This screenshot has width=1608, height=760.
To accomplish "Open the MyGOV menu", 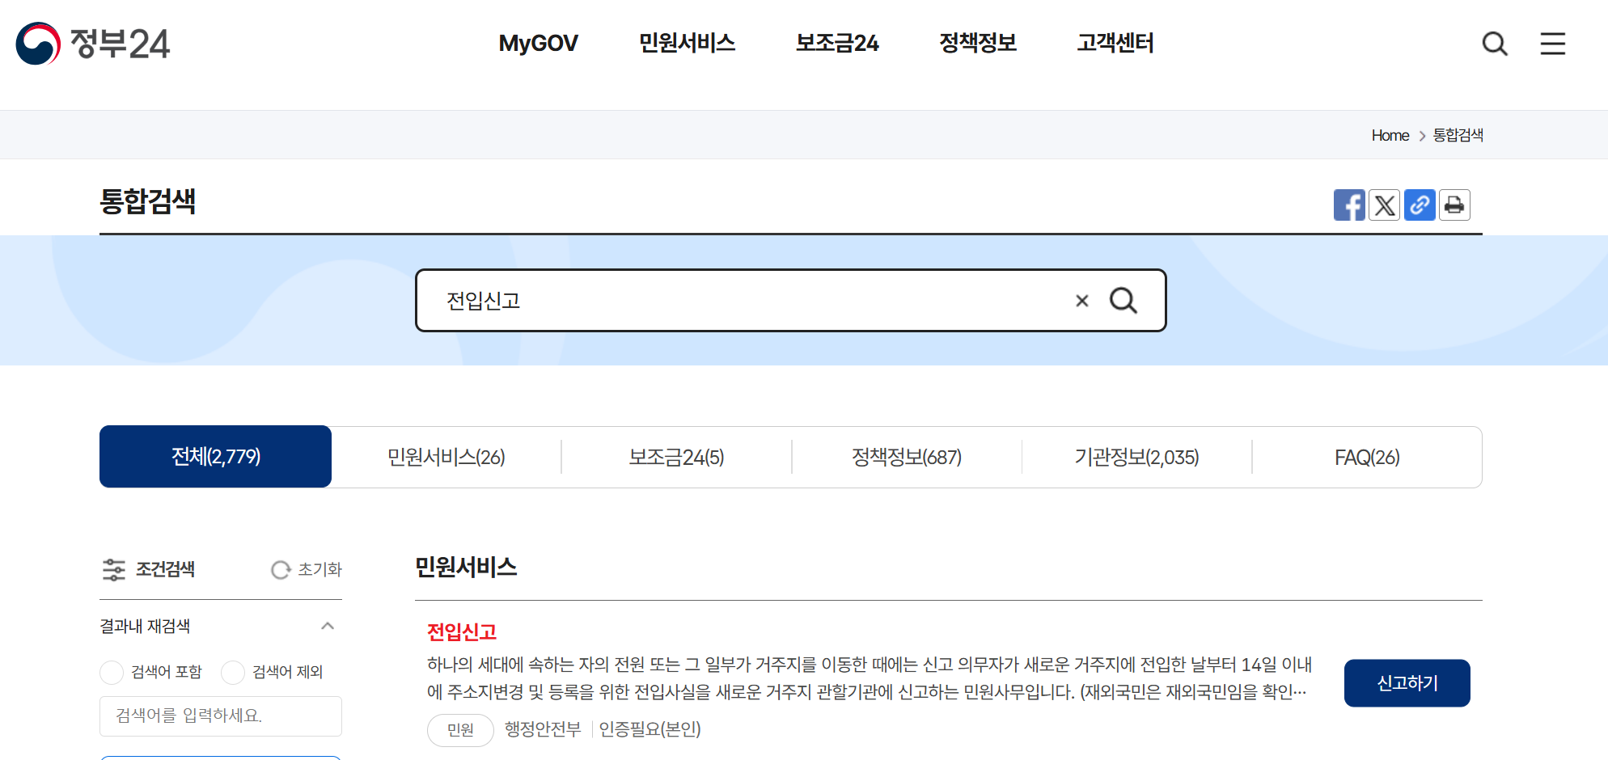I will coord(538,44).
